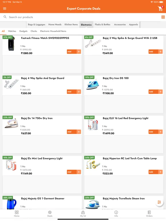The height and width of the screenshot is (221, 166).
Task: Filter by Watches subcategory
Action: [12, 31]
